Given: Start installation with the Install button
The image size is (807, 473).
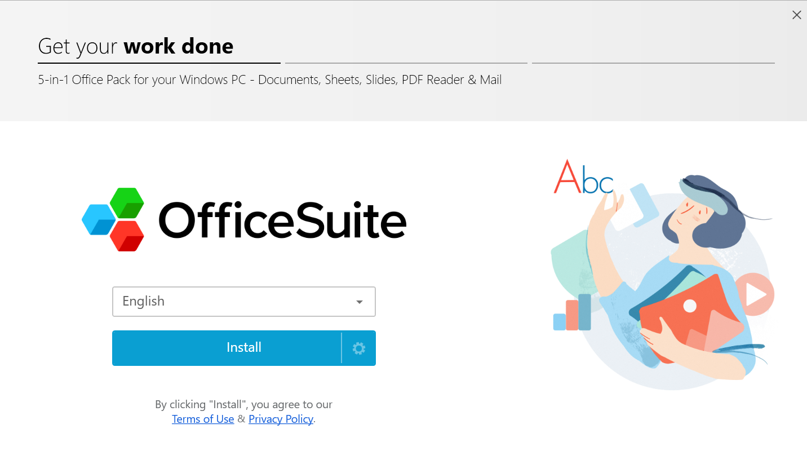Looking at the screenshot, I should tap(227, 348).
